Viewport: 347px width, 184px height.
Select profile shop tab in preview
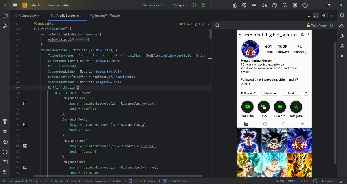tap(302, 124)
